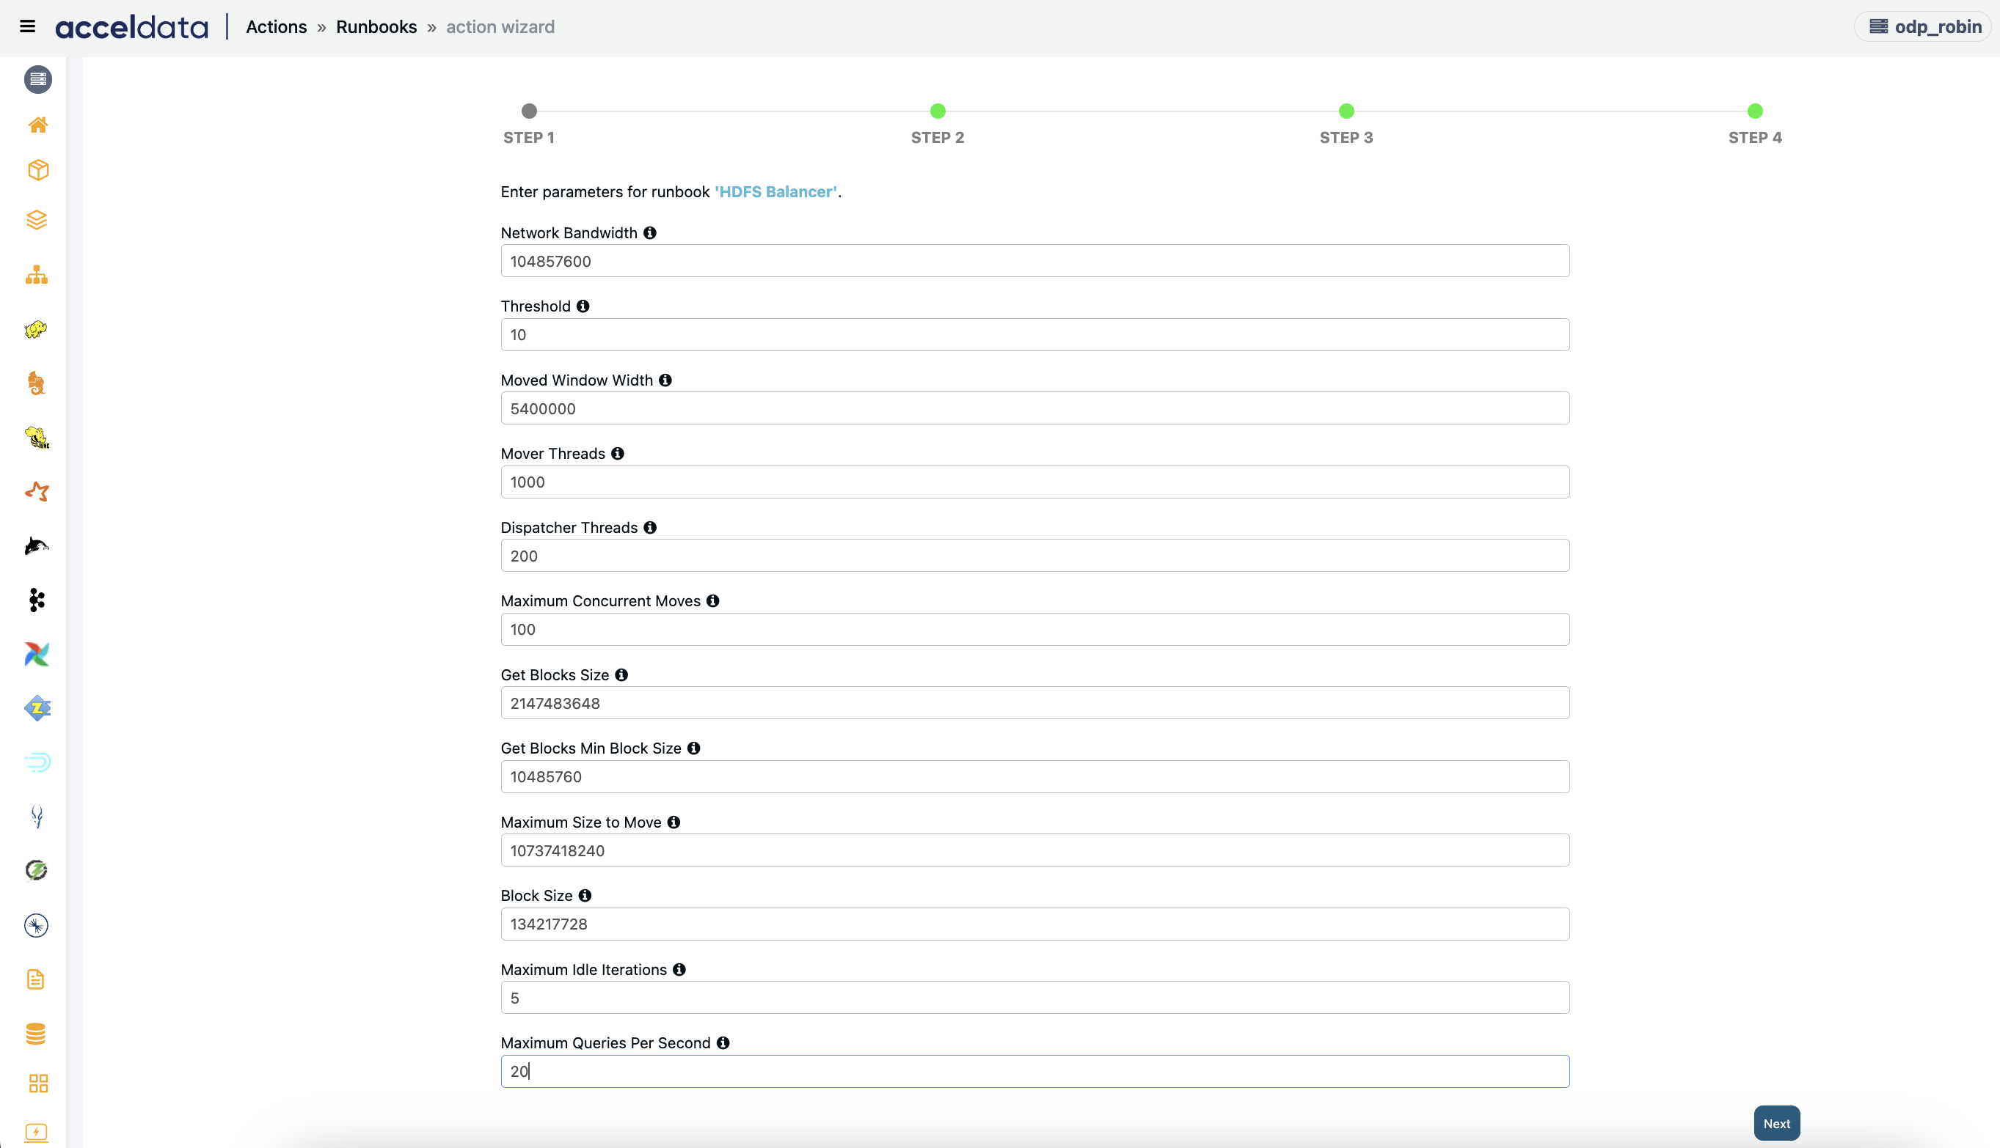Screen dimensions: 2000x1148
Task: Select the STEP 2 marker
Action: click(938, 111)
